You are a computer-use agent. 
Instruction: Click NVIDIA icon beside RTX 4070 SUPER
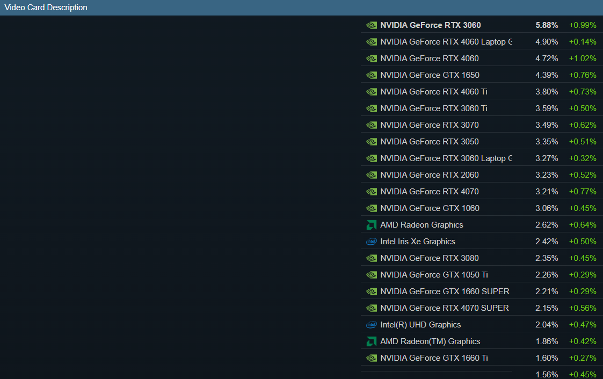tap(372, 308)
